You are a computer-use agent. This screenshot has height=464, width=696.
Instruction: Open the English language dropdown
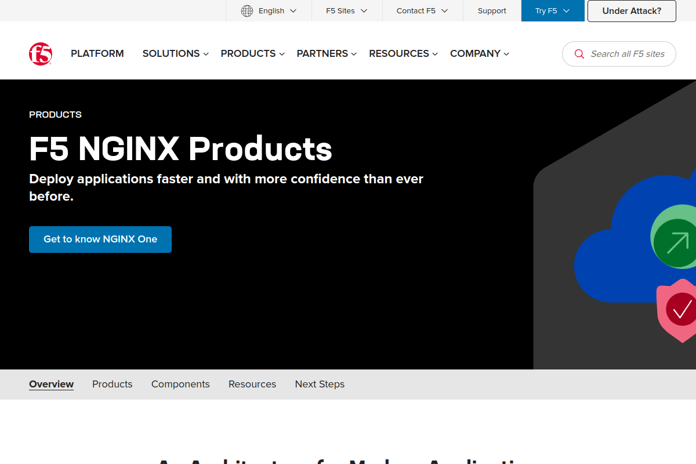273,10
